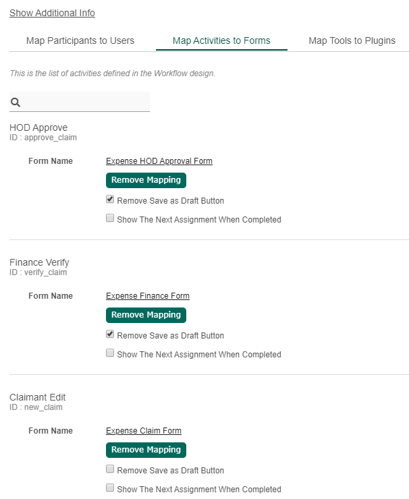Remove mapping for Claimant Edit activity
The width and height of the screenshot is (409, 499).
[x=146, y=450]
